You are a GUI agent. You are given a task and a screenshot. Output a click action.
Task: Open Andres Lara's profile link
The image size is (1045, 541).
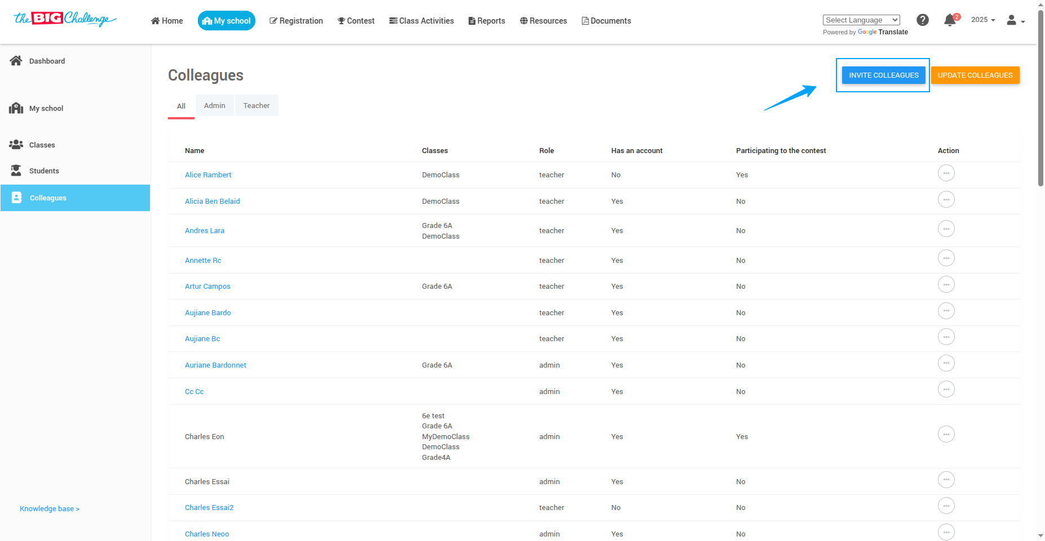(x=205, y=230)
